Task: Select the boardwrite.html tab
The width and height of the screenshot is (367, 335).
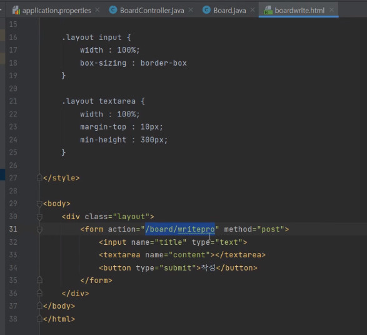Action: point(299,10)
